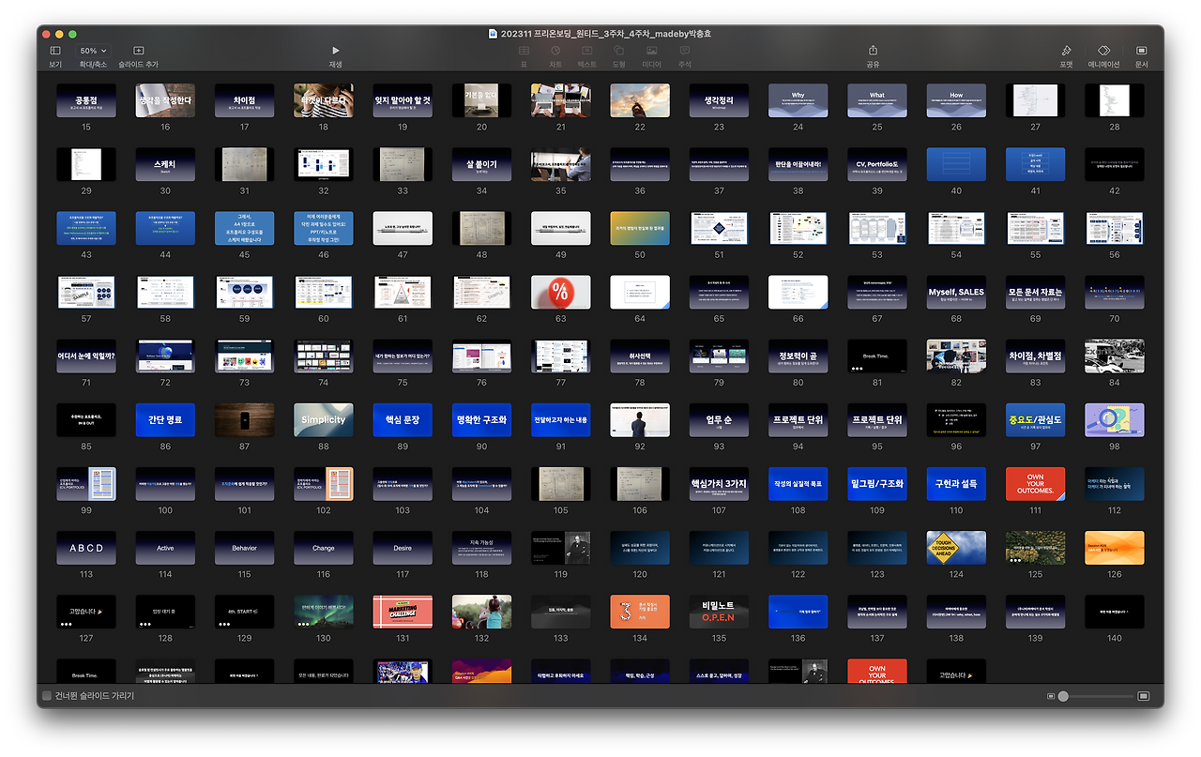Click the 미디어 (Media) toolbar icon
Screen dimensions: 1201x757
click(x=651, y=51)
